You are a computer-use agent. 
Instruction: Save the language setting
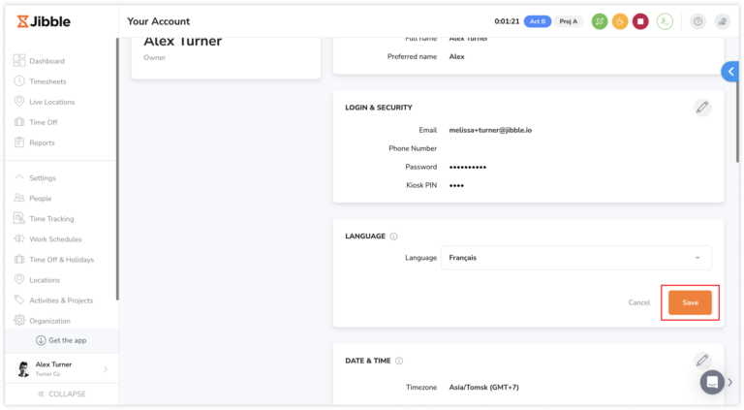690,302
